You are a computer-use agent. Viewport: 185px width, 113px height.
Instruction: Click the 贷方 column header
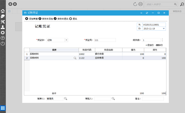tap(155, 50)
